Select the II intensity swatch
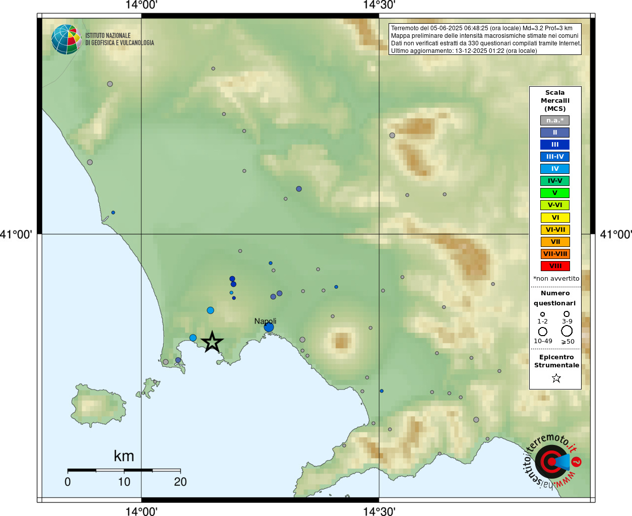The image size is (632, 516). [555, 133]
